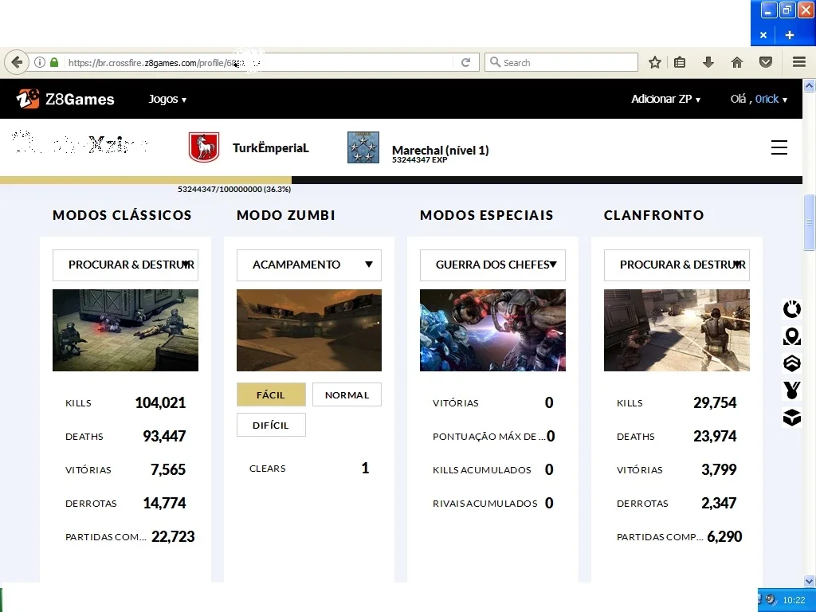The height and width of the screenshot is (612, 816).
Task: Click the TurkËmperiaL clan emblem
Action: pyautogui.click(x=203, y=147)
